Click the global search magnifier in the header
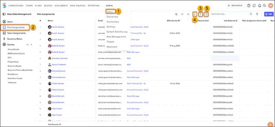This screenshot has height=127, width=275. tap(264, 5)
